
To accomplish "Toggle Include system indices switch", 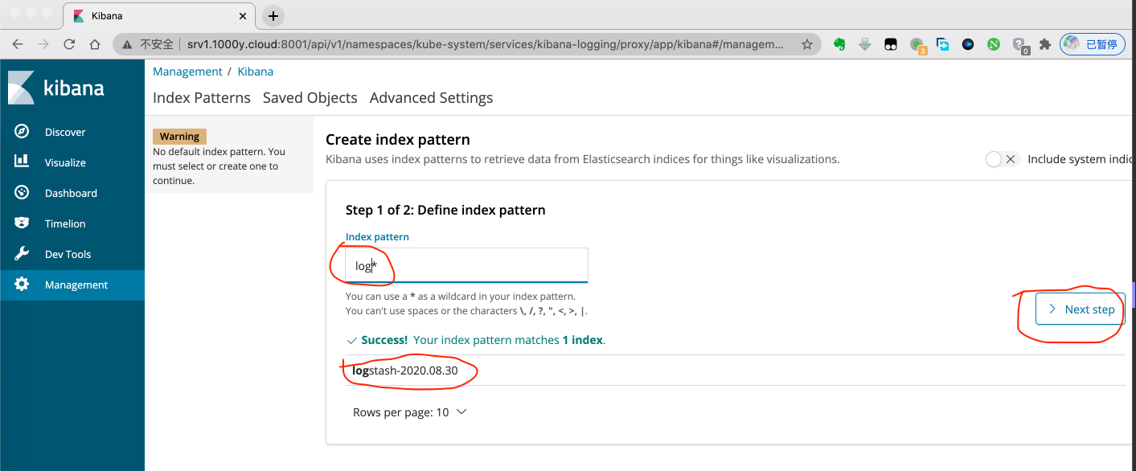I will click(1001, 159).
